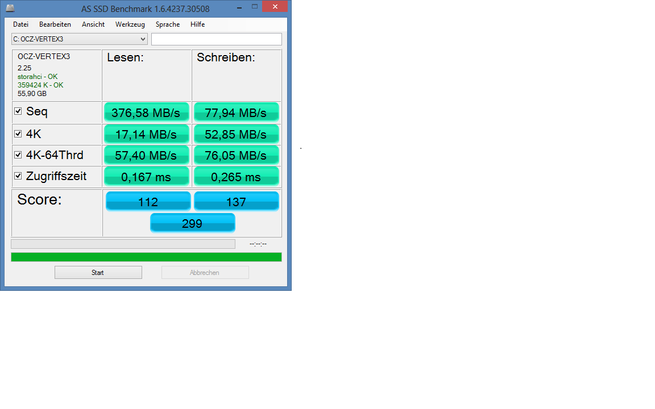Uncheck the 4K test checkbox
655x409 pixels.
coord(18,133)
